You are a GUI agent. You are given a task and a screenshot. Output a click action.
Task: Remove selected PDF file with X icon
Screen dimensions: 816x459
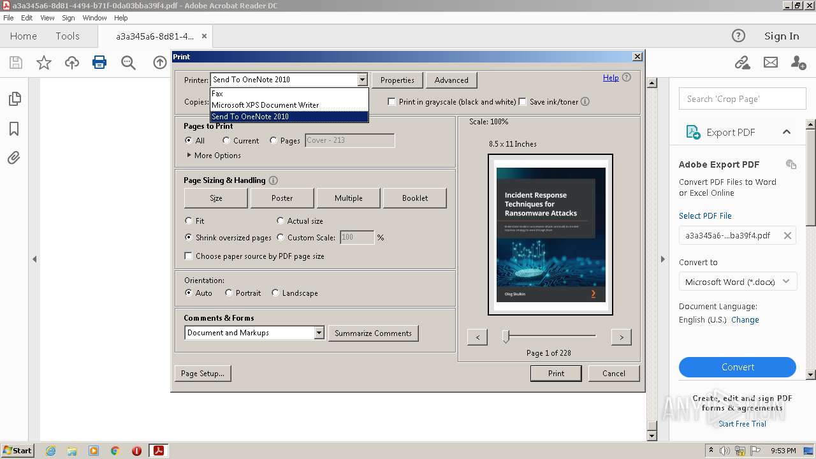point(787,235)
